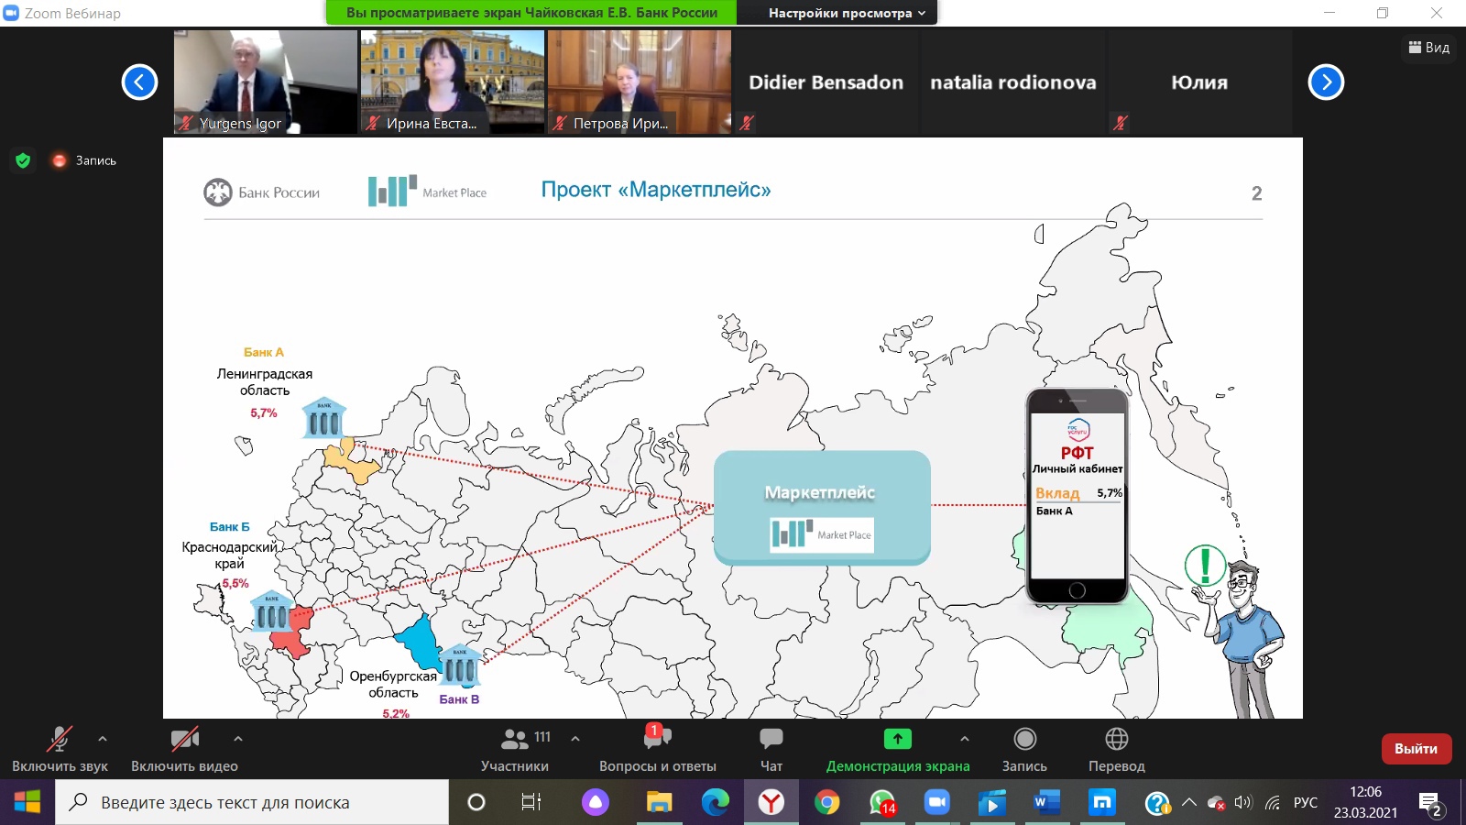Turn on camera with Включить видео
The image size is (1466, 825).
click(x=184, y=741)
